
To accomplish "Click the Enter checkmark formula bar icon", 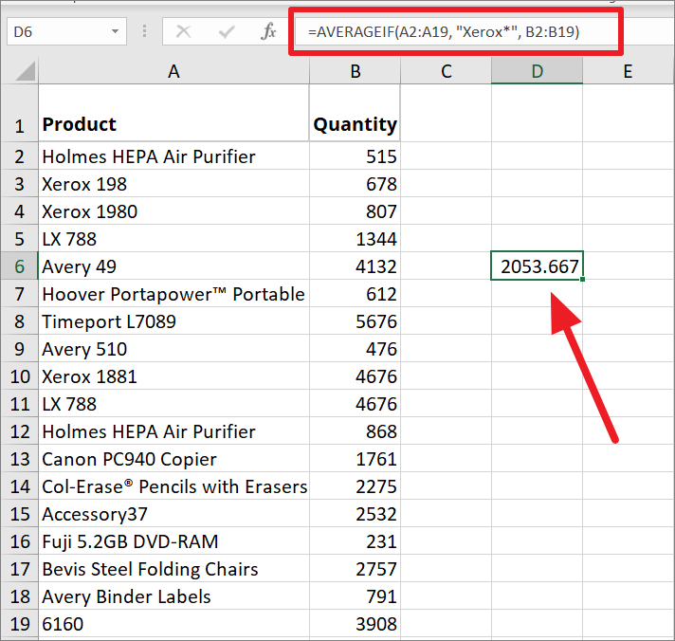I will pos(226,31).
